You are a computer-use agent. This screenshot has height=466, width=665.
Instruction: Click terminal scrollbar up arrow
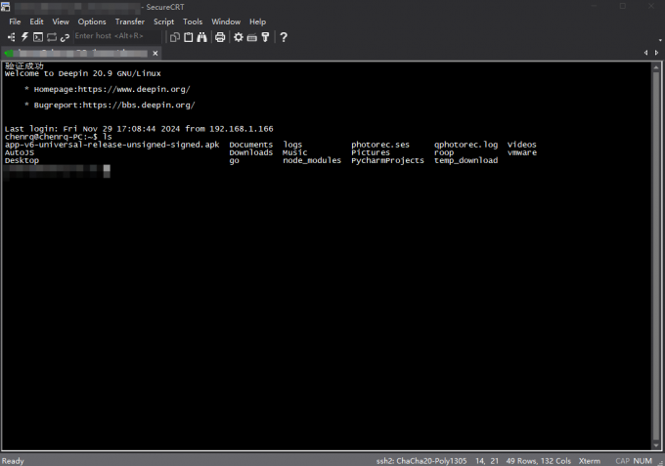click(656, 67)
